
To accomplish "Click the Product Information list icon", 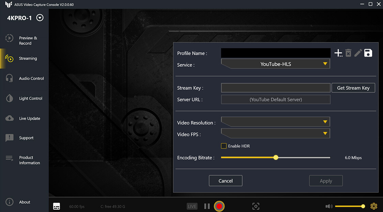I will 9,158.
